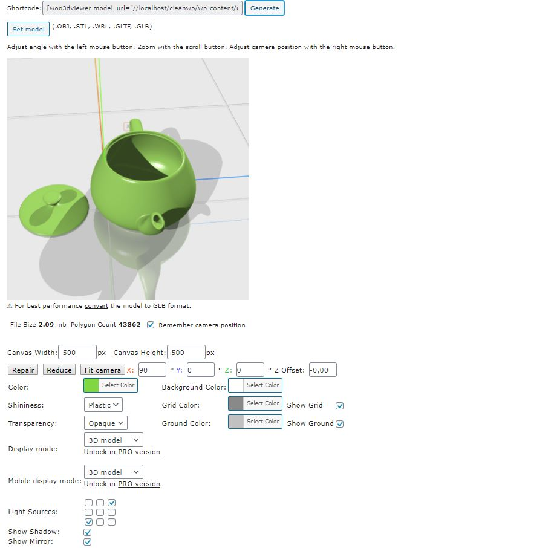Toggle the Show Mirror checkbox

88,541
